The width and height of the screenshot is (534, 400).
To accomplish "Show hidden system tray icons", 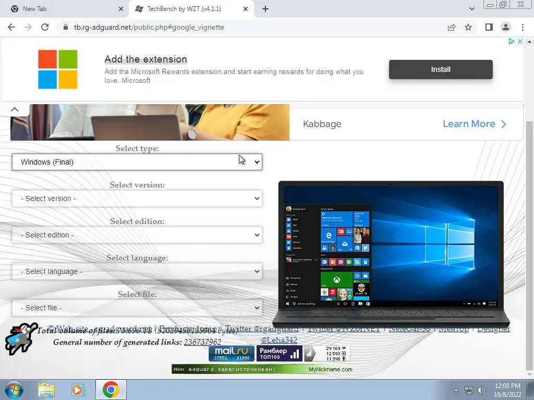I will (456, 390).
